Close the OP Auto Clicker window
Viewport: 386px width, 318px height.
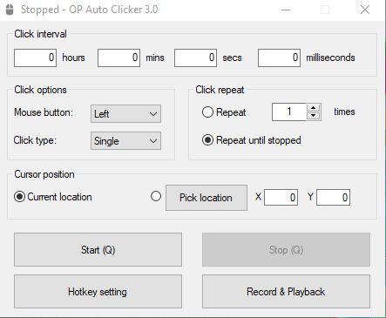click(365, 10)
